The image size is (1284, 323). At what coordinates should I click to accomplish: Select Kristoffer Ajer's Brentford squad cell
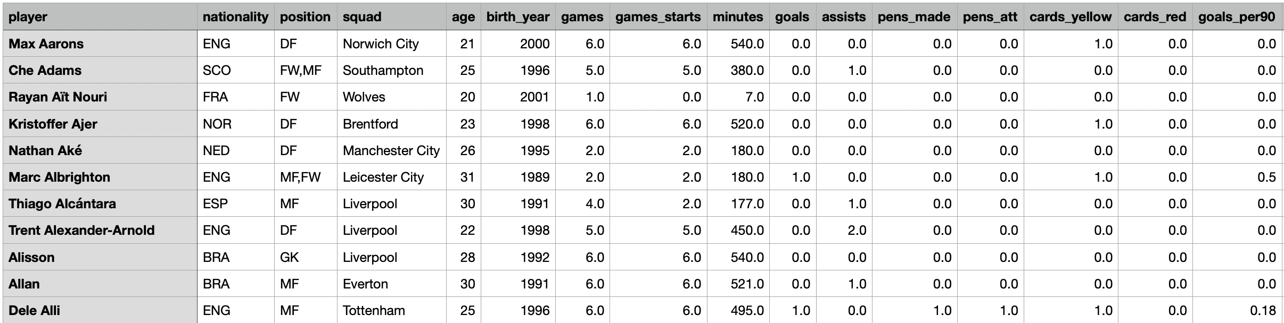pyautogui.click(x=391, y=124)
